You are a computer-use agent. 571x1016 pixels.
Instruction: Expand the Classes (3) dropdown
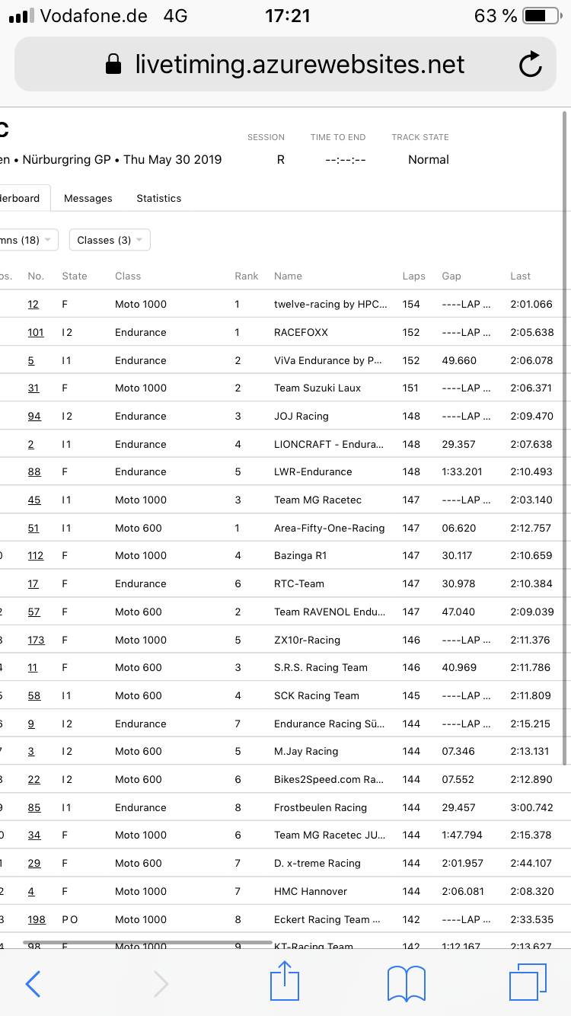pos(110,240)
